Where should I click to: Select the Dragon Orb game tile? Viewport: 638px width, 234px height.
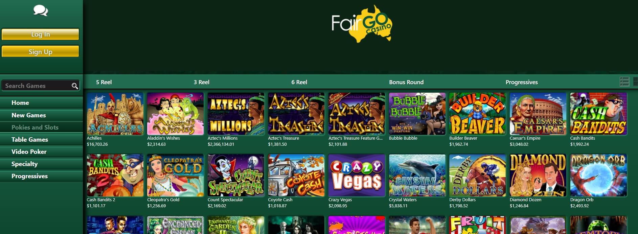coord(598,175)
